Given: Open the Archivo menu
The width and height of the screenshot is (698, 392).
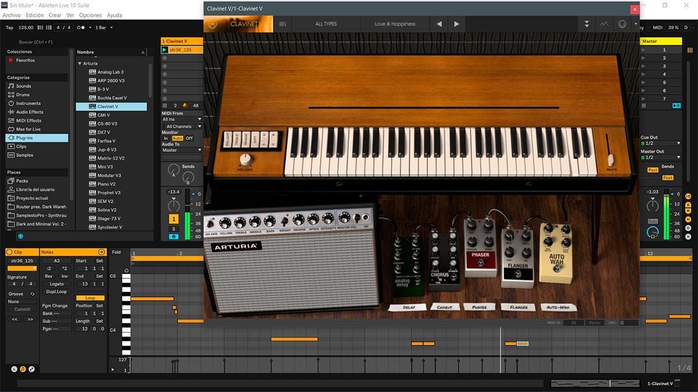Looking at the screenshot, I should (x=12, y=15).
